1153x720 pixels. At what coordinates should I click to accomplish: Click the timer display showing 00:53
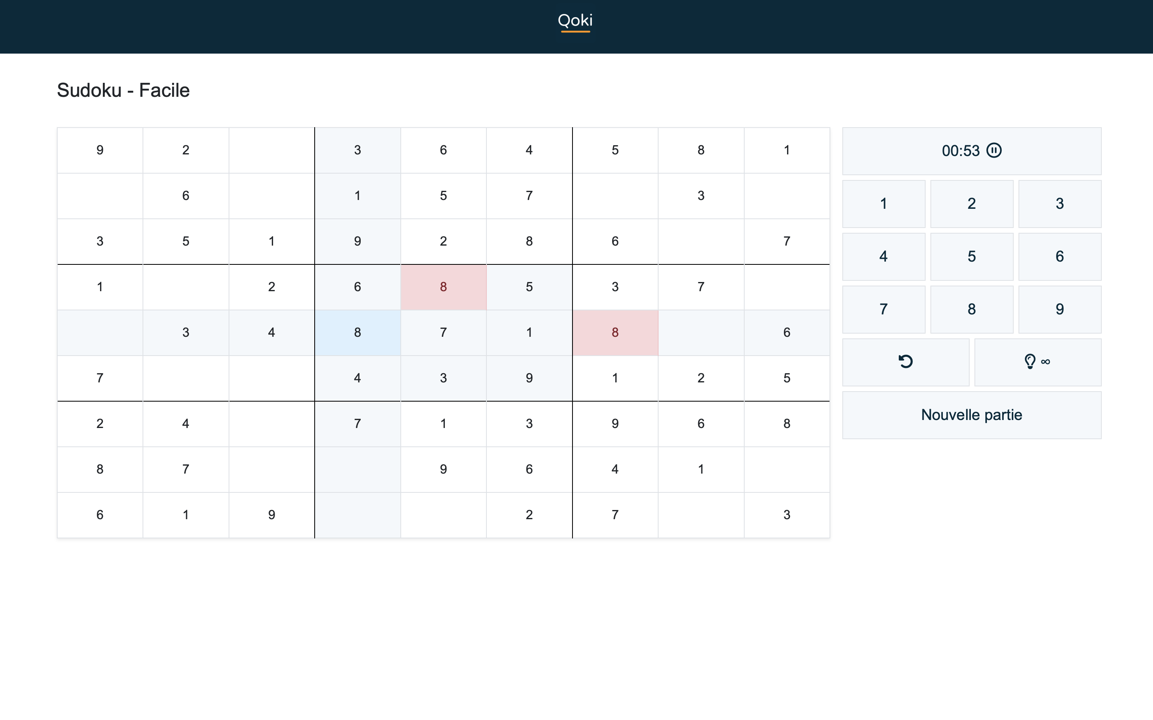pos(960,150)
